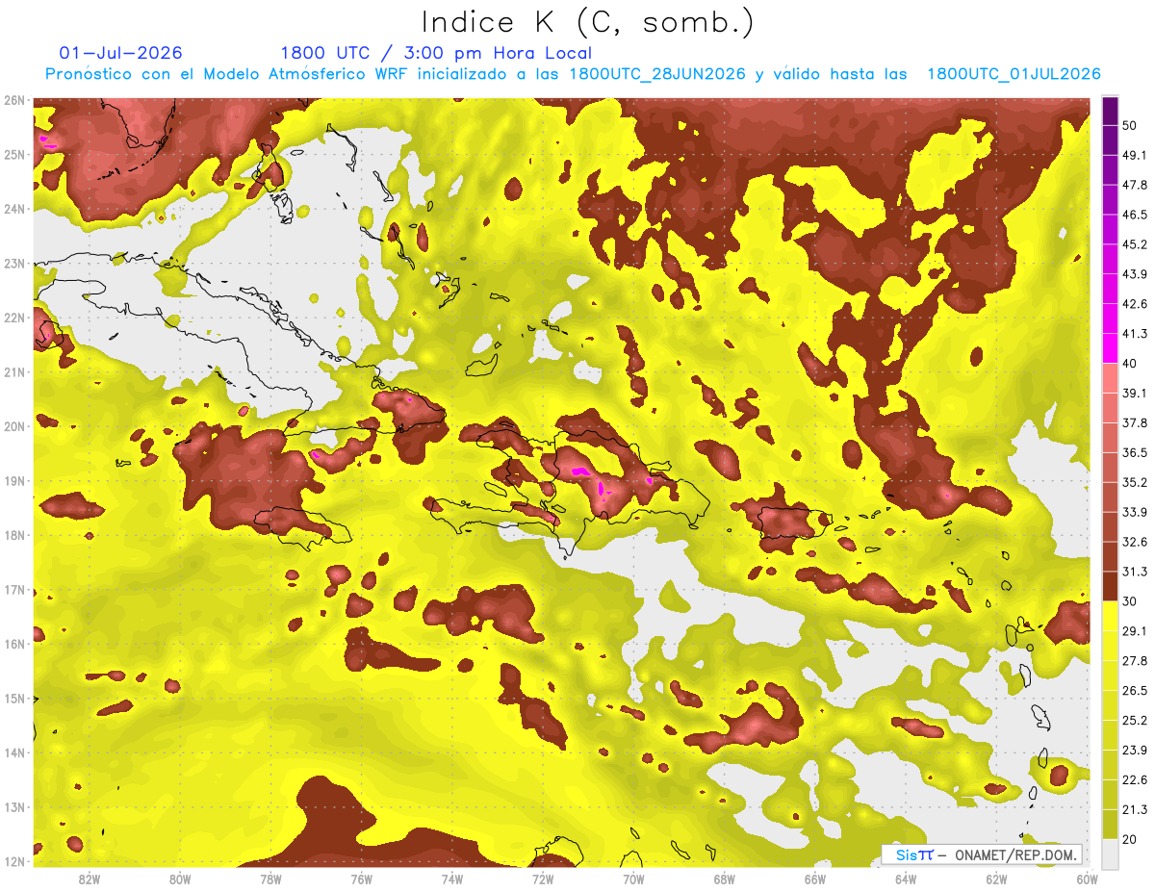1155x892 pixels.
Task: Click the "78W" longitude axis label
Action: pos(270,879)
